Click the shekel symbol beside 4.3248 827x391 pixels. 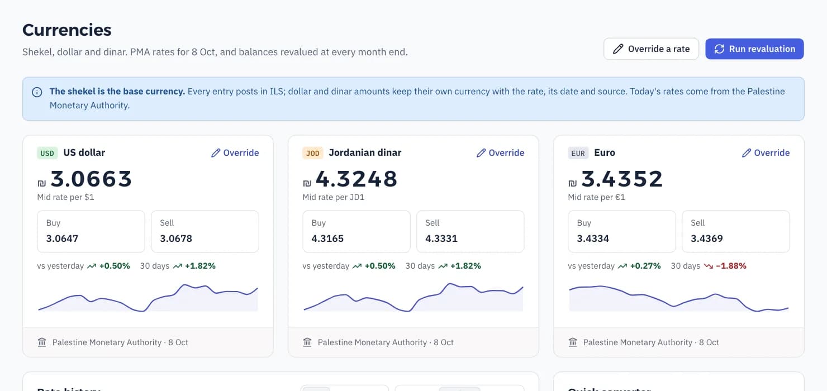tap(307, 183)
